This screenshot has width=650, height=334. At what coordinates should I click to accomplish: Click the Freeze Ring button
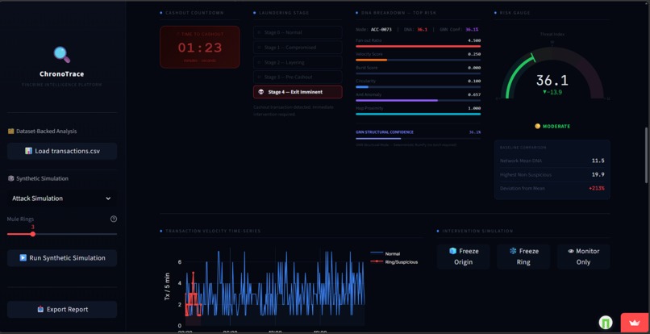tap(523, 257)
